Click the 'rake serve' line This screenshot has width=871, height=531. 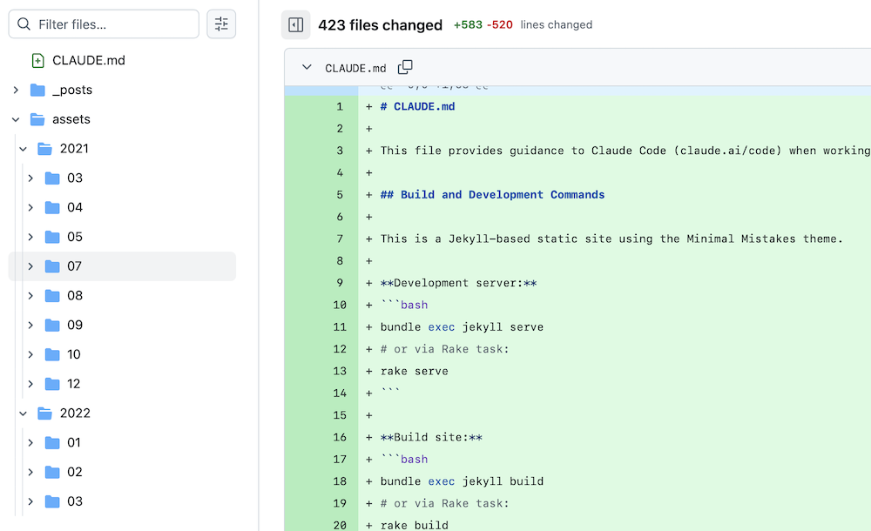(x=415, y=371)
